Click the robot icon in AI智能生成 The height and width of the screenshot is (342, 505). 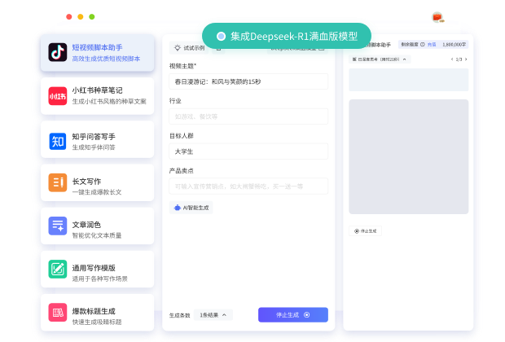tap(177, 208)
